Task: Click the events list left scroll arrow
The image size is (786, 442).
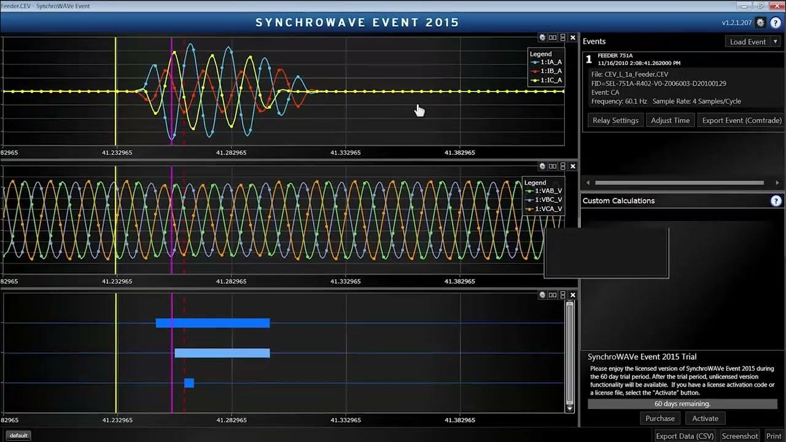Action: coord(589,182)
